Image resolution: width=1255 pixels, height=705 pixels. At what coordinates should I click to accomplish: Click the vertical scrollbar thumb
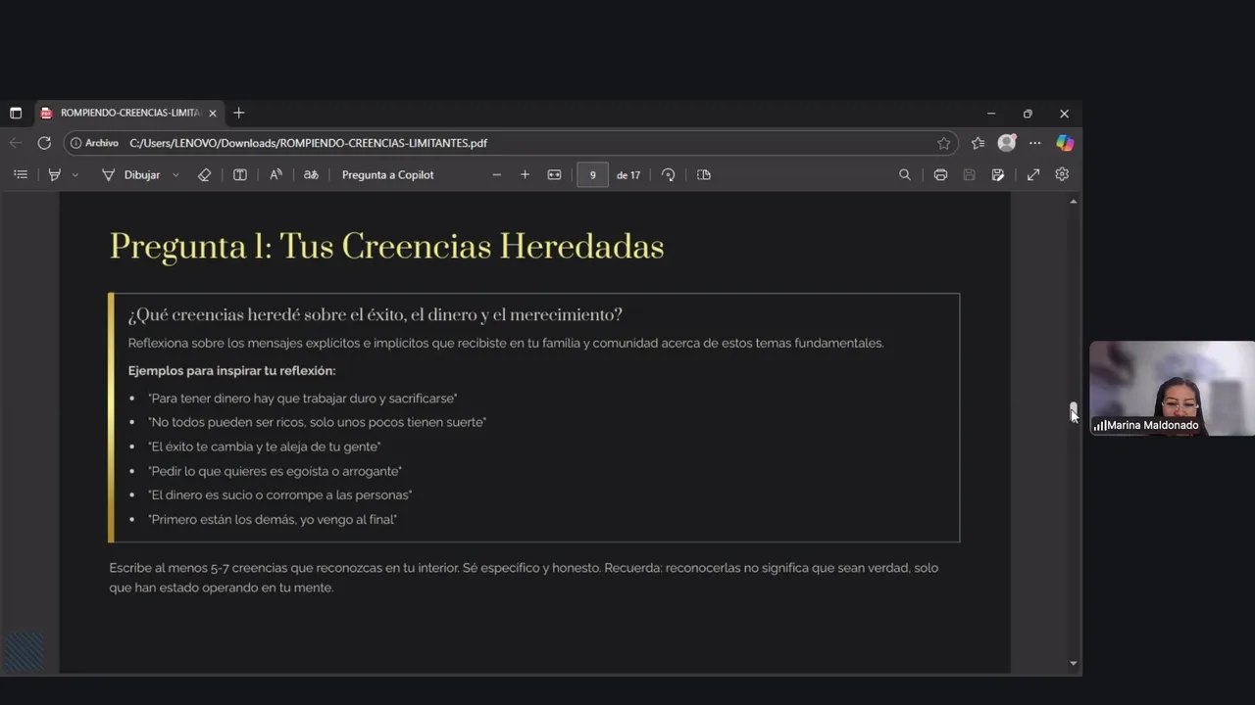1074,411
